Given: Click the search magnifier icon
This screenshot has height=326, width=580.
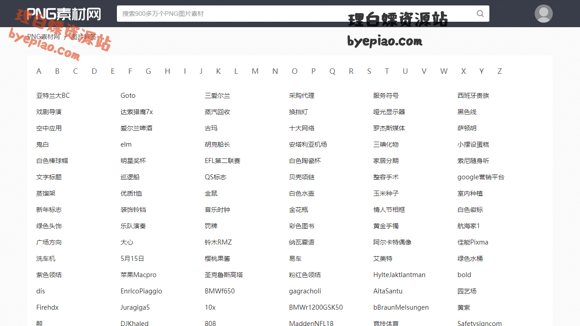Looking at the screenshot, I should click(480, 14).
